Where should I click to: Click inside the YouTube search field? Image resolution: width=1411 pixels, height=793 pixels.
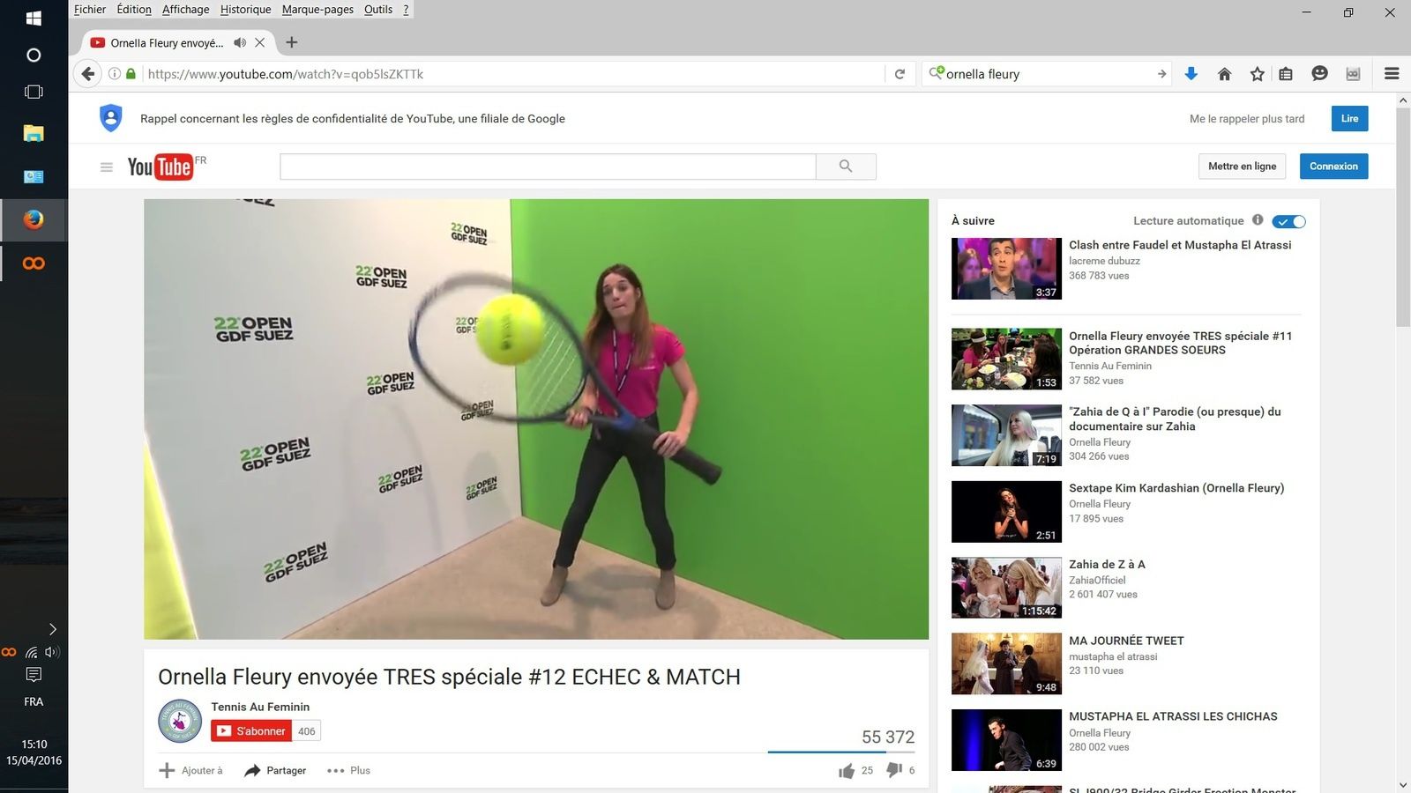tap(548, 167)
